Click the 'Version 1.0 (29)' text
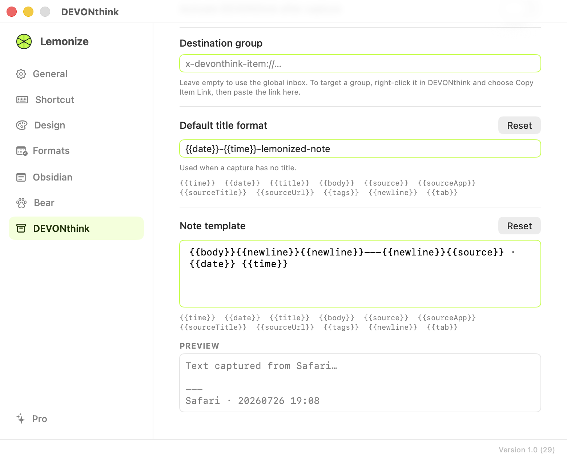 tap(527, 450)
